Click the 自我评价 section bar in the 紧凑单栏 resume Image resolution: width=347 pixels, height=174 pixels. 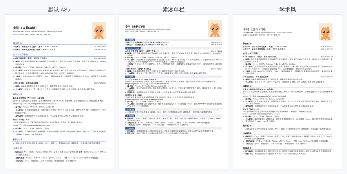click(173, 128)
